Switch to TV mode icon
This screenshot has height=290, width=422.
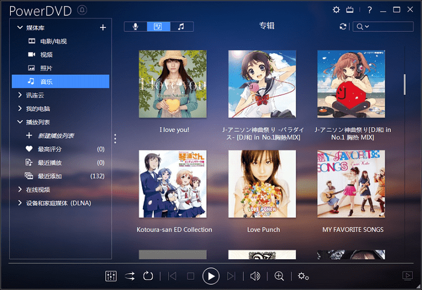point(350,10)
